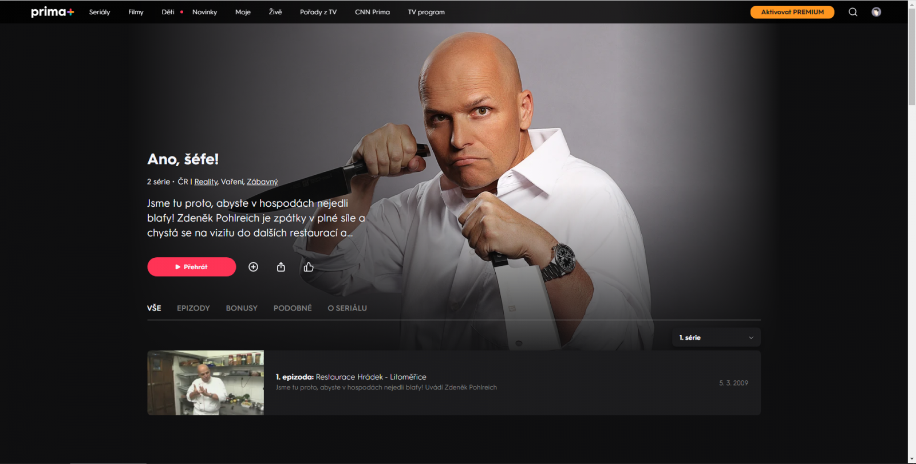
Task: Switch to the EPIZODY tab
Action: pos(194,308)
